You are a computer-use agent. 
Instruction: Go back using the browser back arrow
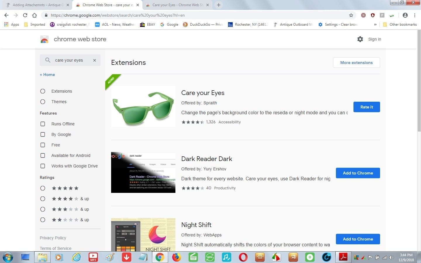[6, 15]
